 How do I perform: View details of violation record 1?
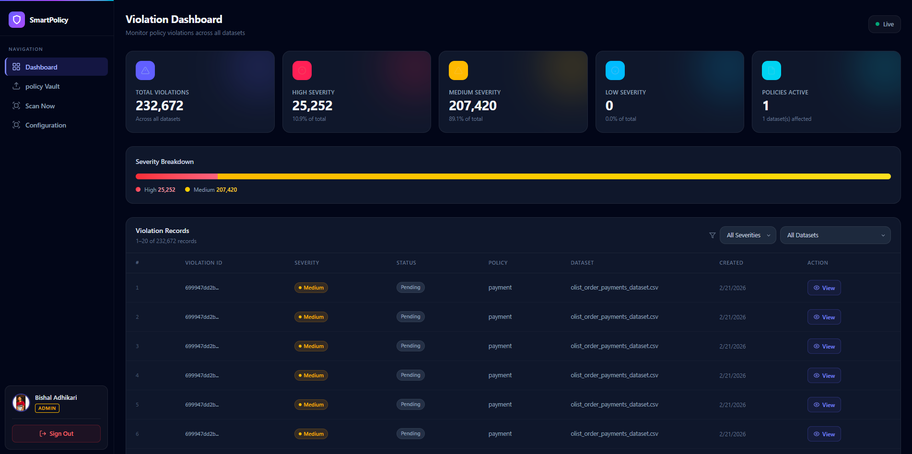click(x=824, y=288)
